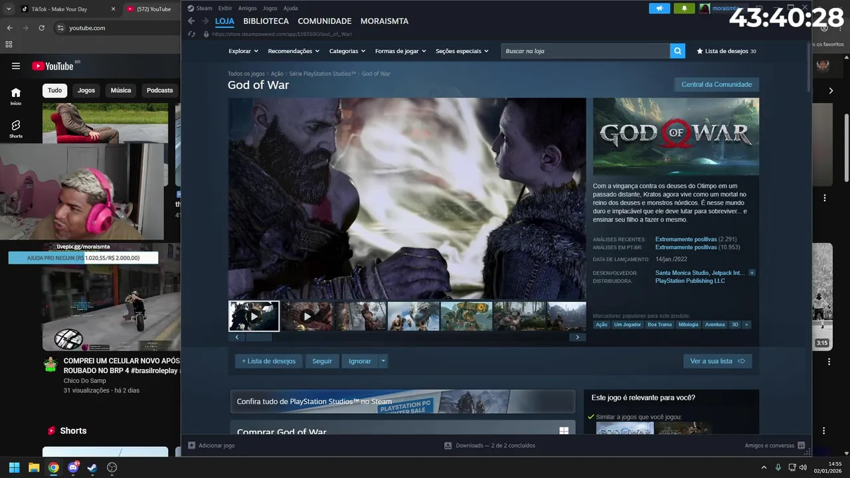Open Windows Start menu

(14, 467)
